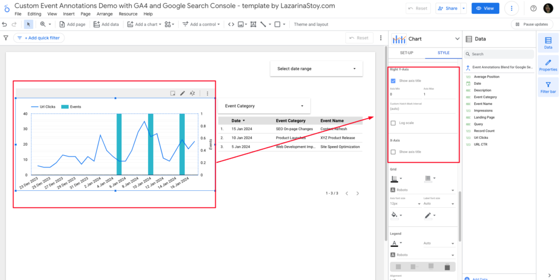The height and width of the screenshot is (280, 560).
Task: Open chart background fill color picker
Action: click(396, 215)
